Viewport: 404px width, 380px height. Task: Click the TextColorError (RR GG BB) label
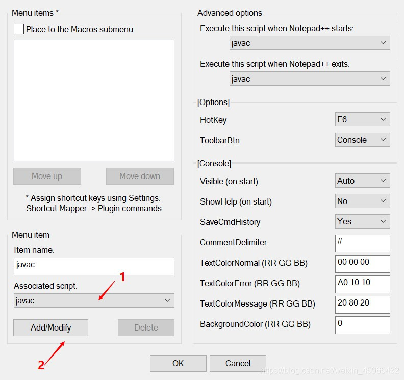pyautogui.click(x=250, y=284)
